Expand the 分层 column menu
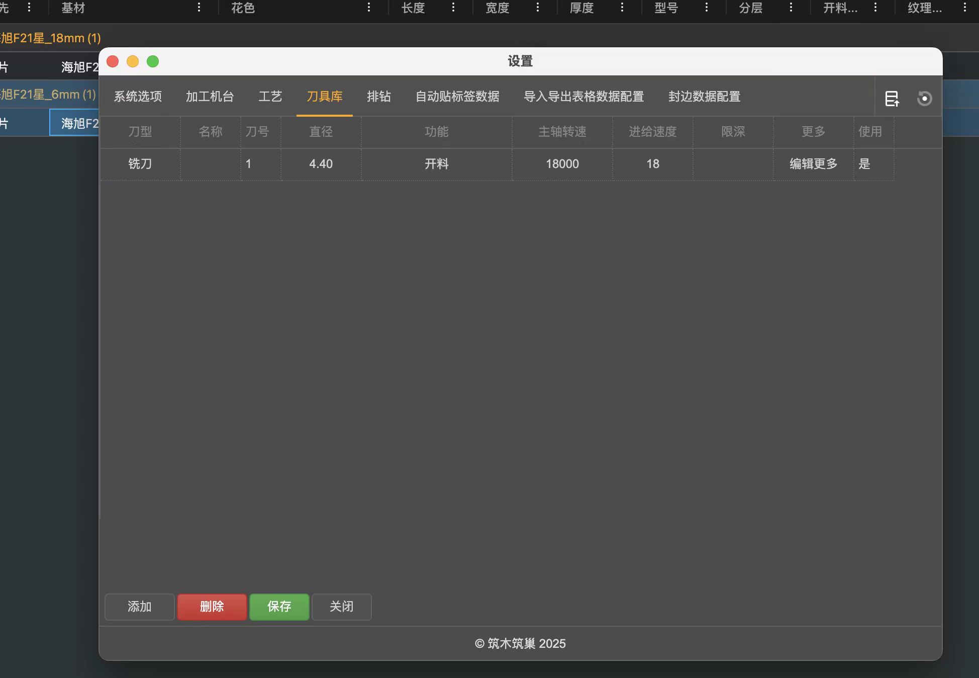The width and height of the screenshot is (979, 678). (x=791, y=8)
